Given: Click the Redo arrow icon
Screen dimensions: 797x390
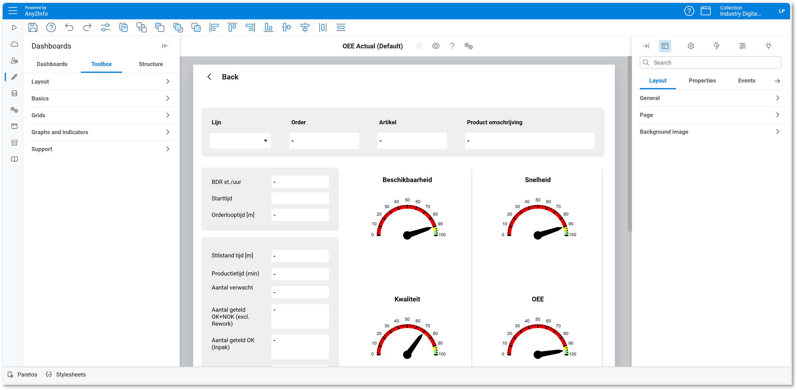Looking at the screenshot, I should 87,27.
